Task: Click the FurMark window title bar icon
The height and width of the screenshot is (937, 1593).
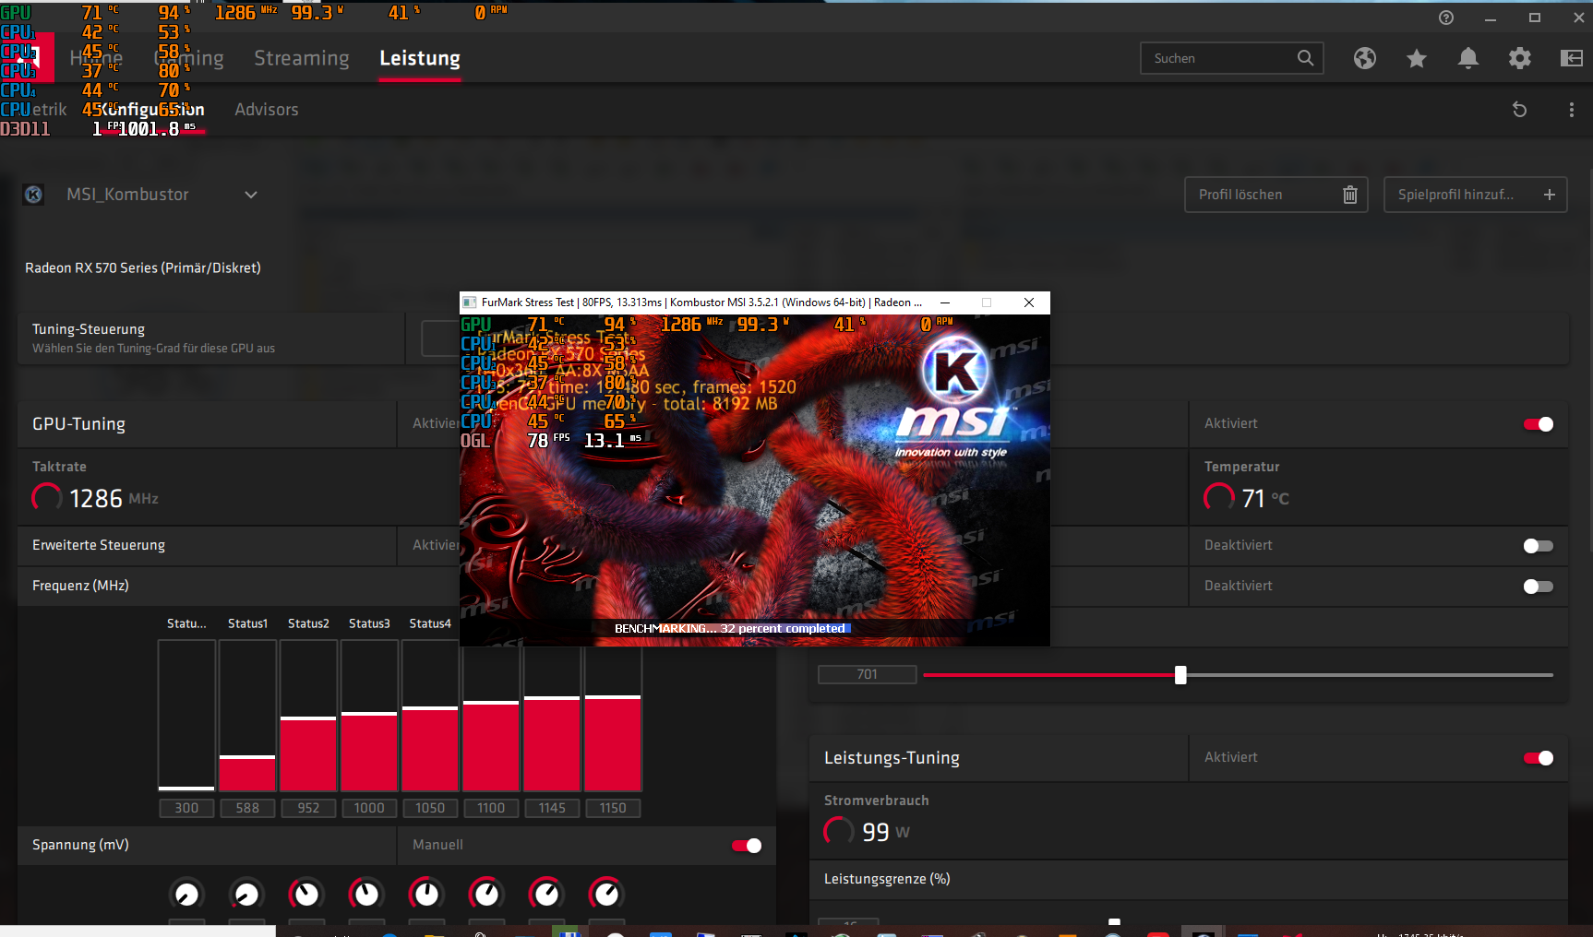Action: [x=470, y=302]
